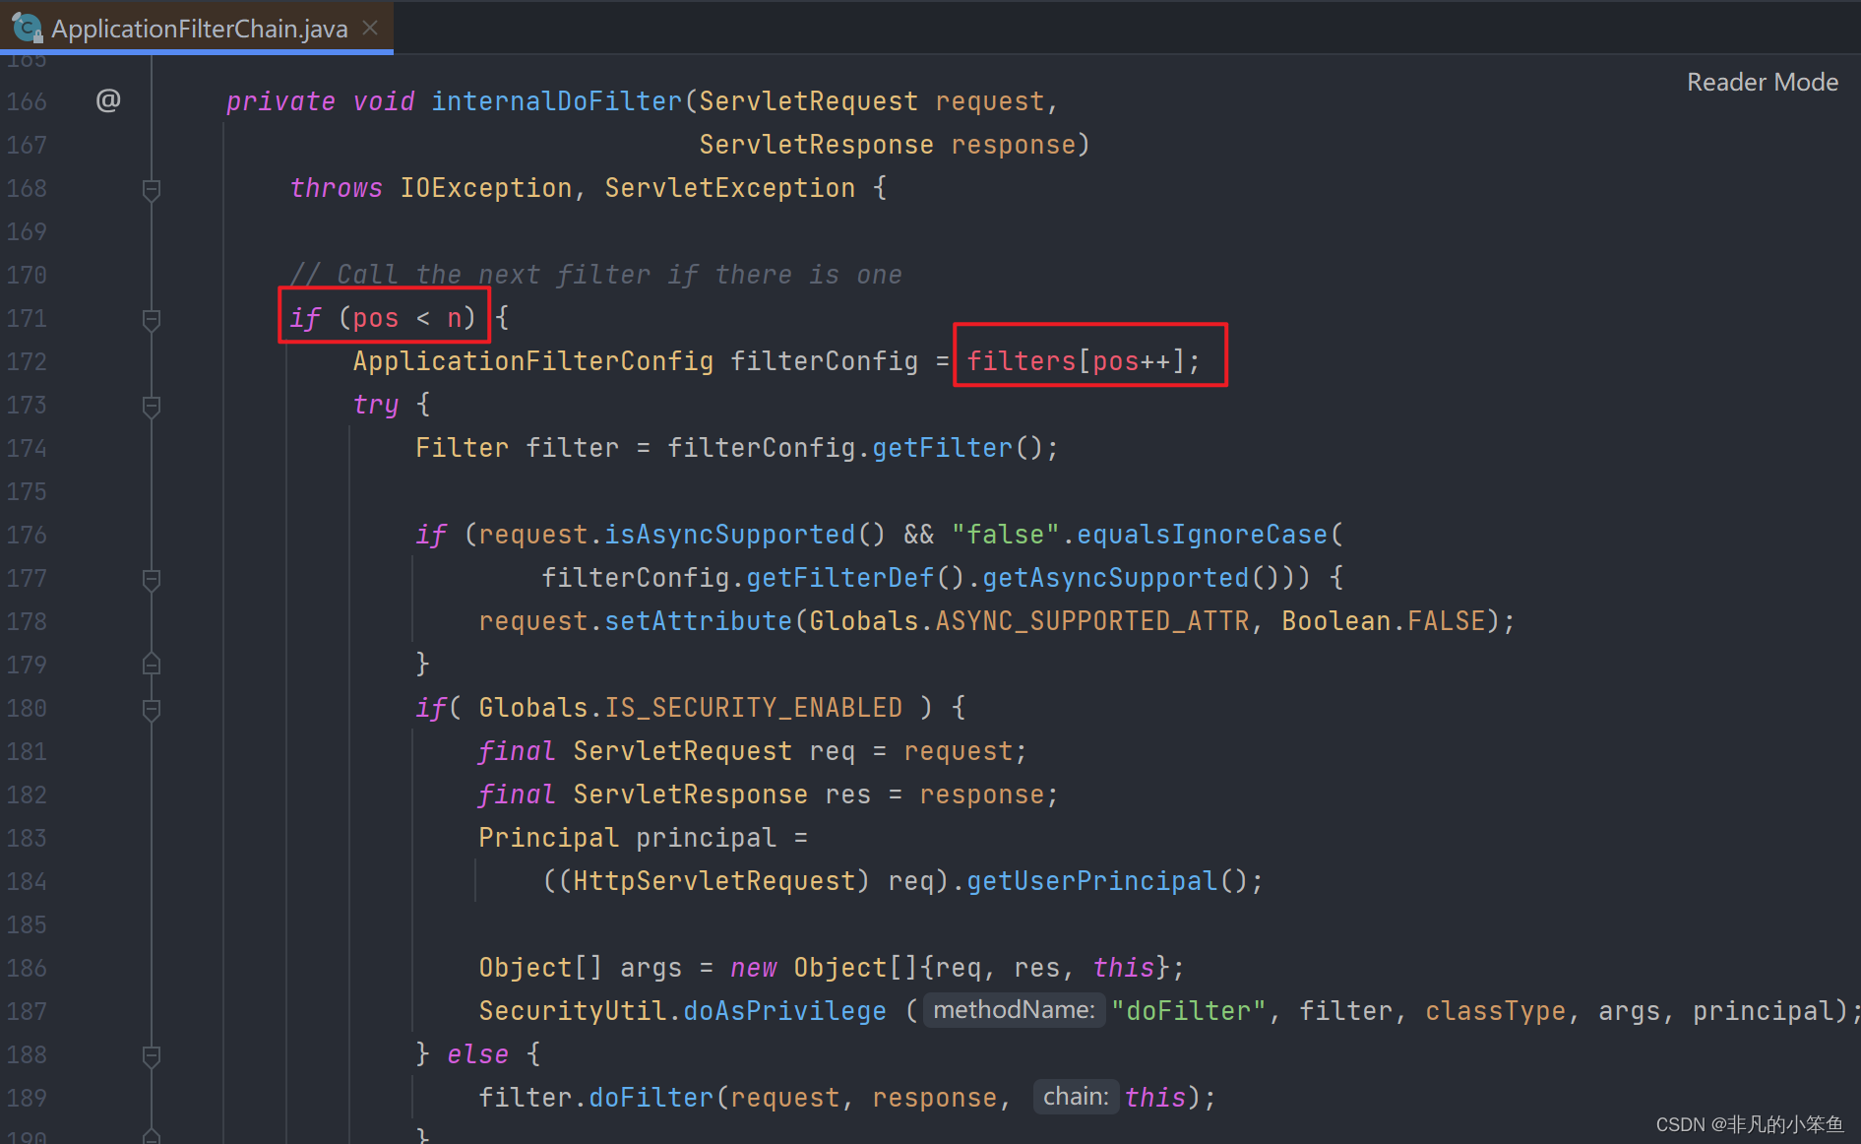Screen dimensions: 1861x1144
Task: Click the @ gutter icon on line 166
Action: click(x=108, y=100)
